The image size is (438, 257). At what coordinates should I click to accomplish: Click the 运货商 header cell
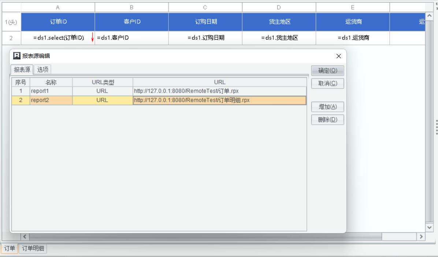(x=353, y=22)
